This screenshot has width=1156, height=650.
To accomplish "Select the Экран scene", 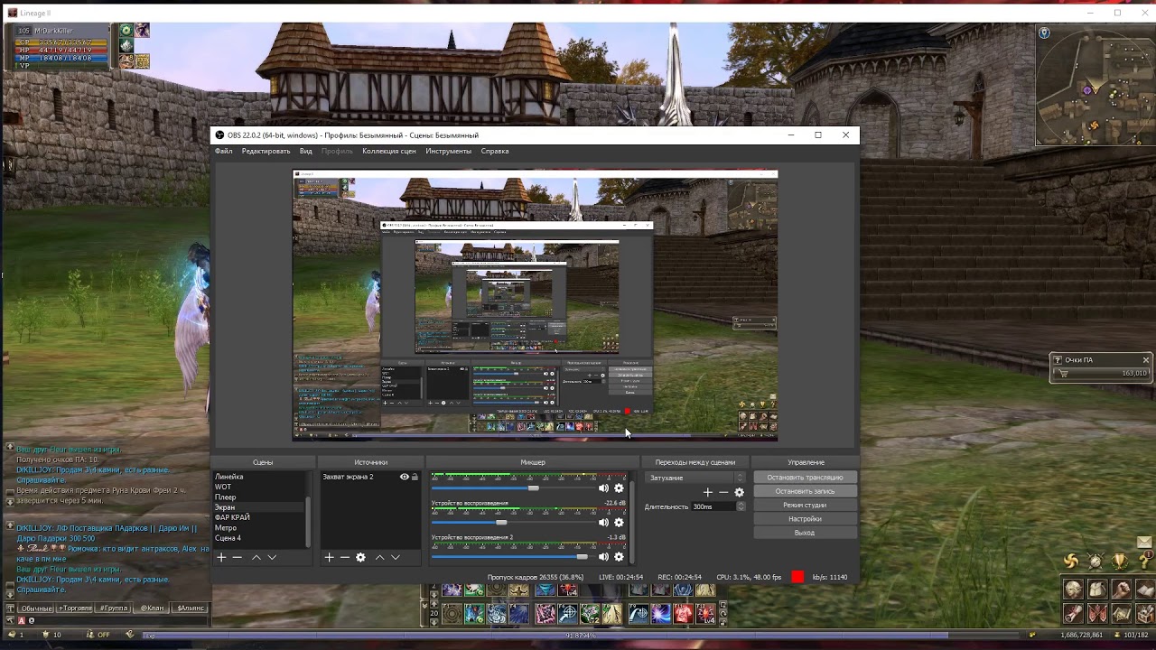I will (x=259, y=507).
